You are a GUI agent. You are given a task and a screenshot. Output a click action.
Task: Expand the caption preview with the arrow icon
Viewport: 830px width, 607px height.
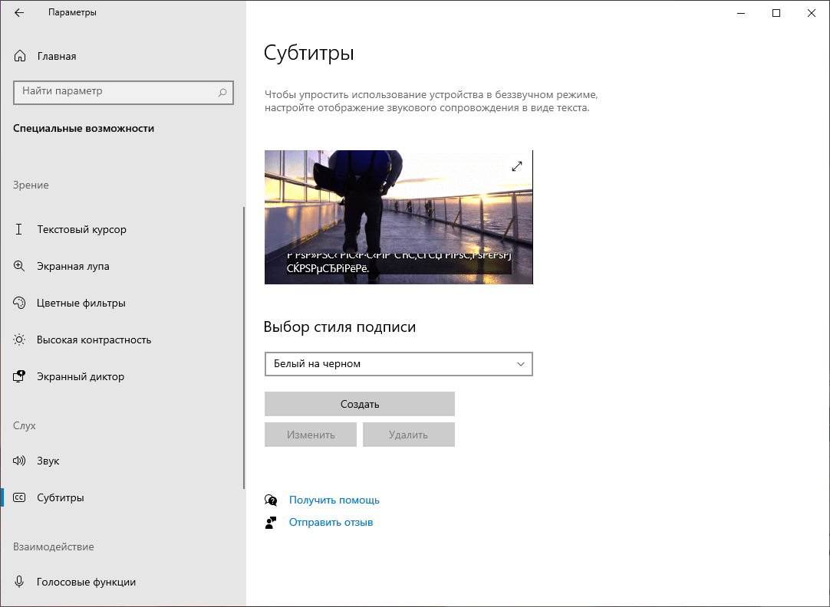(517, 166)
